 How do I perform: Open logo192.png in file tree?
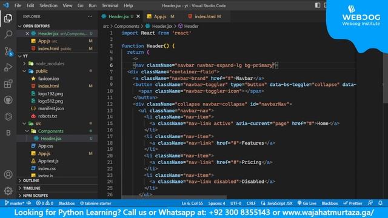[x=50, y=93]
